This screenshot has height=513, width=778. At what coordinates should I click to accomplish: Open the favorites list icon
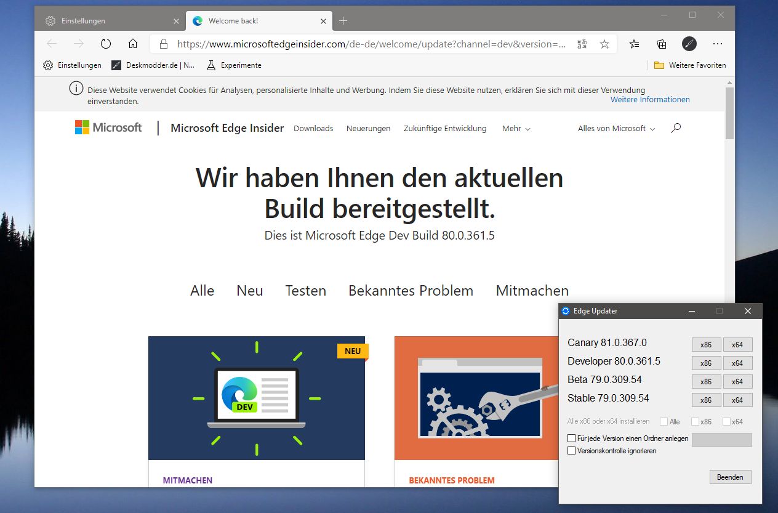635,44
